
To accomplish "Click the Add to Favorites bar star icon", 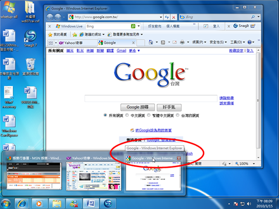I will [75, 35].
